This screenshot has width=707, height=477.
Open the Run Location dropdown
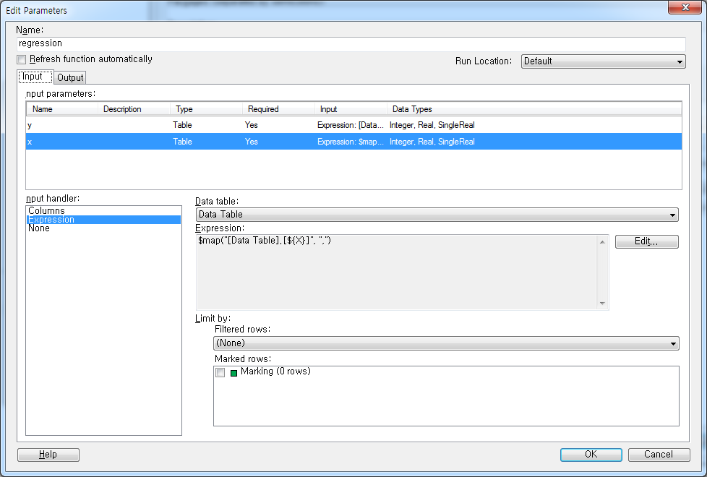click(678, 61)
